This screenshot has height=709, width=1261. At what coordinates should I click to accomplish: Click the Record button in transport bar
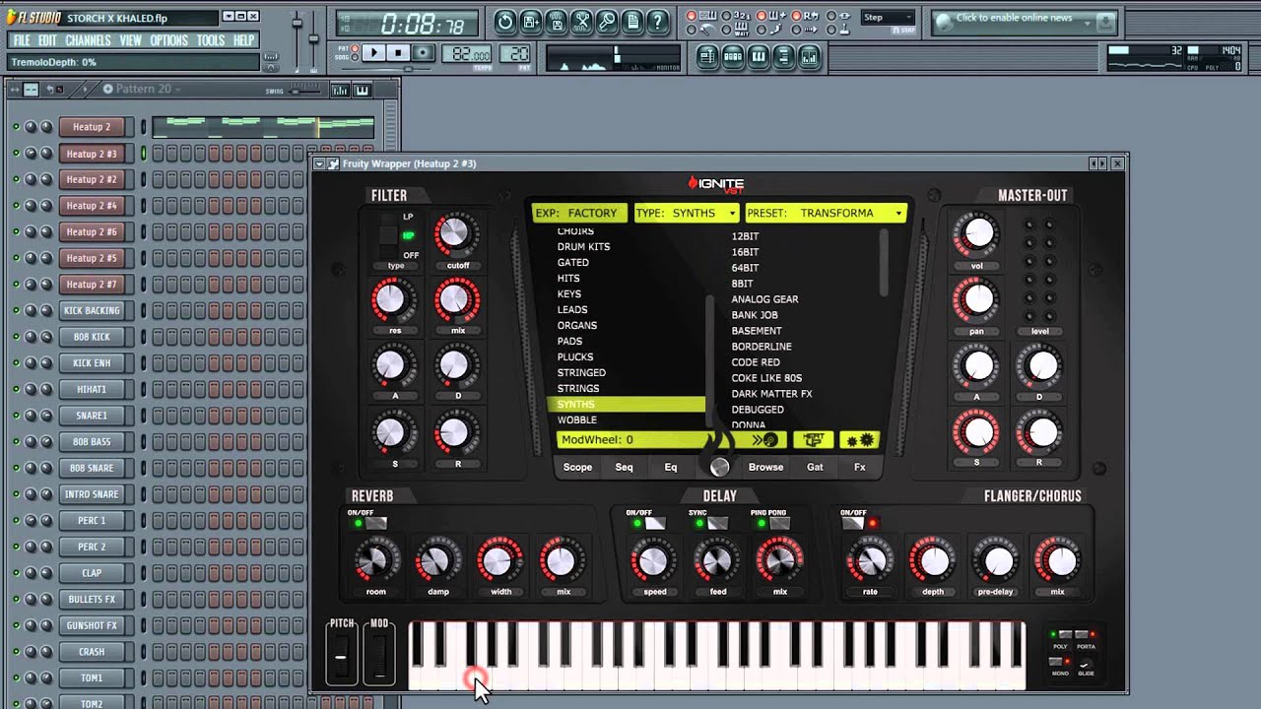coord(423,53)
